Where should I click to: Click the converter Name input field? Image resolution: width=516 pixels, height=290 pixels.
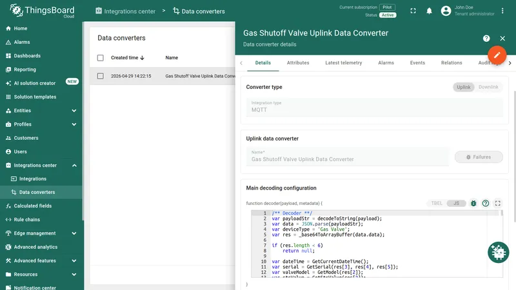348,157
